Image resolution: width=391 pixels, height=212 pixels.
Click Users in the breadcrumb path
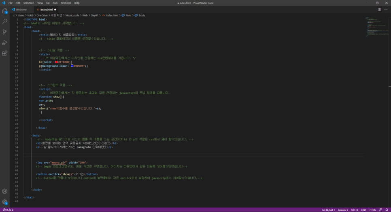click(21, 15)
